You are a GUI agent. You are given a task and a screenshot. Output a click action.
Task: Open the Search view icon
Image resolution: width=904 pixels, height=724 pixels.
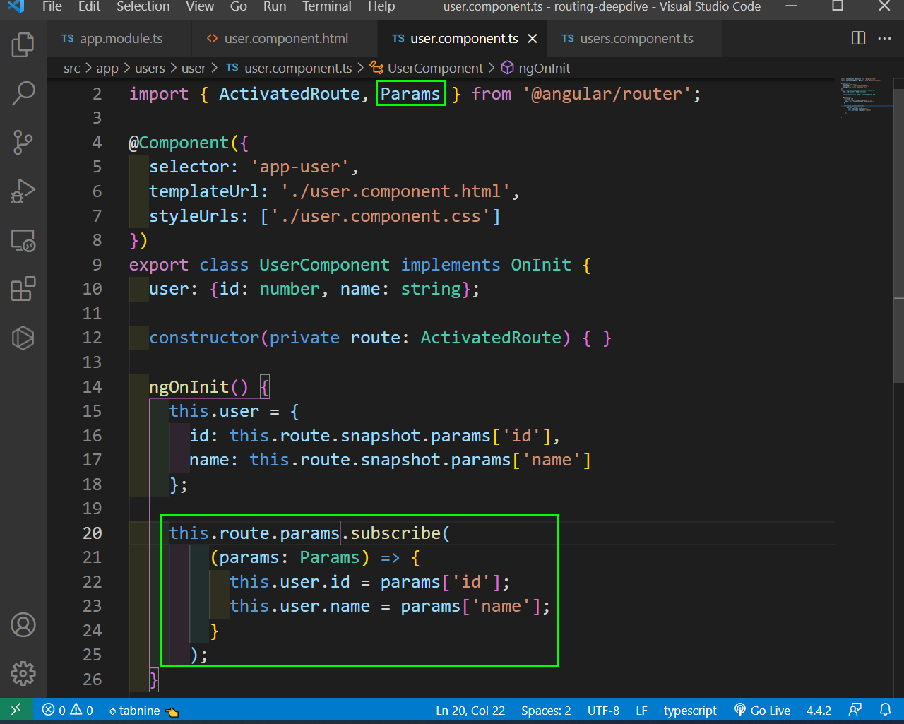coord(23,93)
